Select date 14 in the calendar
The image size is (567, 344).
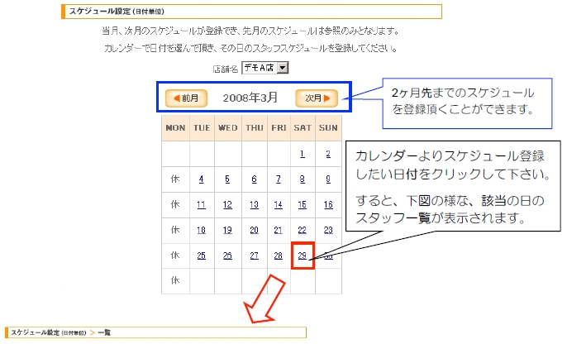click(x=279, y=205)
